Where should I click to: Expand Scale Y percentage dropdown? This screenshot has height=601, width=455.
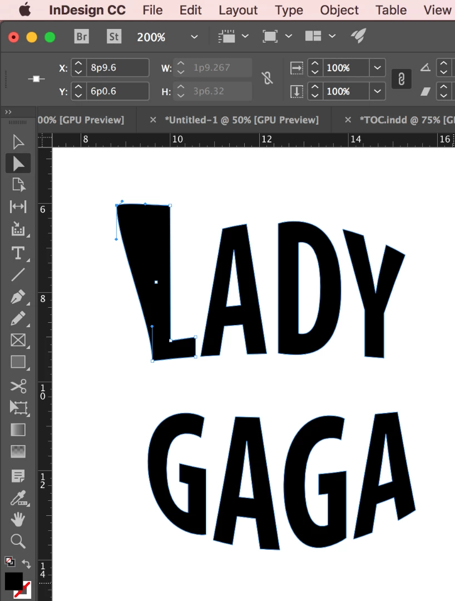[377, 91]
